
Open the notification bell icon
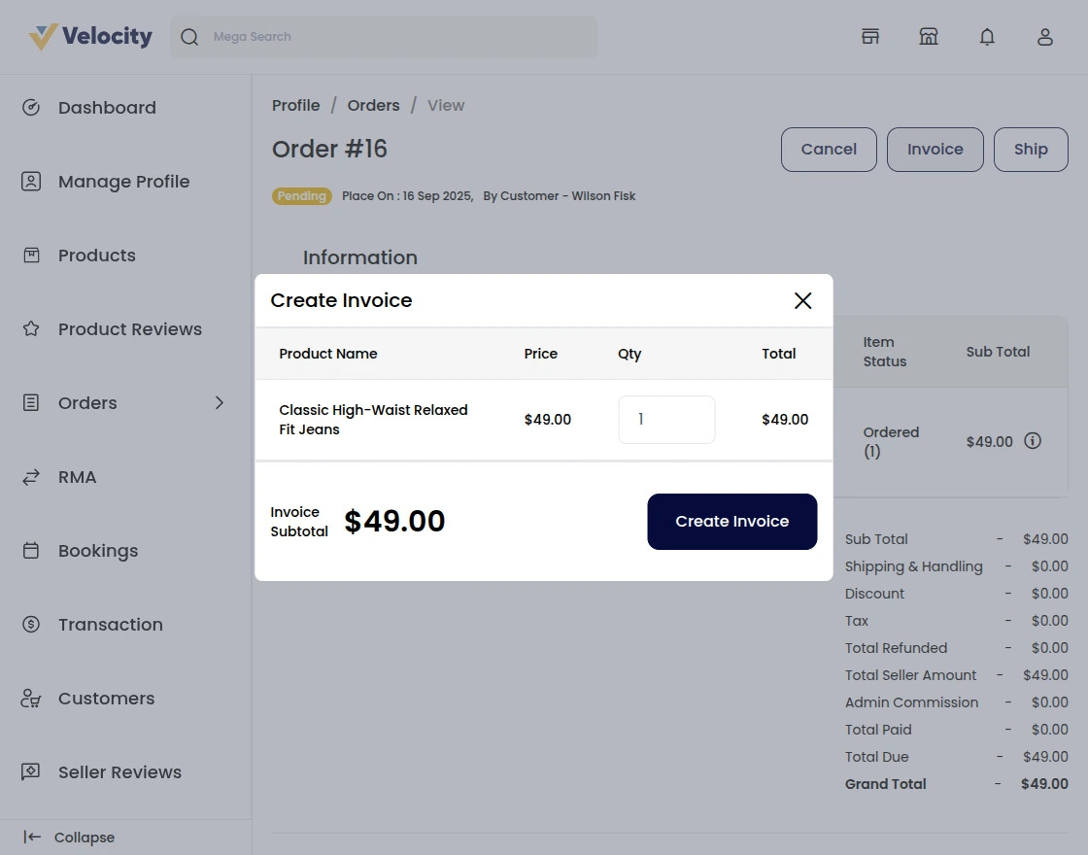click(987, 36)
